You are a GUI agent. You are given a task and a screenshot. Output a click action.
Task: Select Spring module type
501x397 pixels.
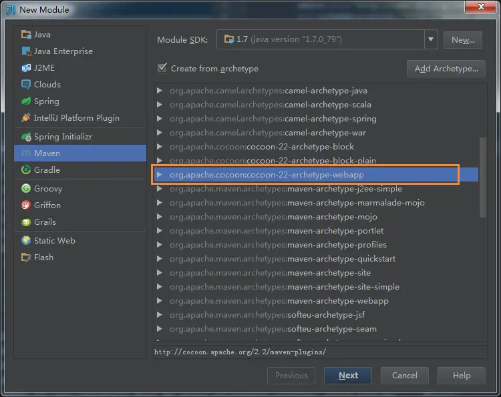pos(80,101)
